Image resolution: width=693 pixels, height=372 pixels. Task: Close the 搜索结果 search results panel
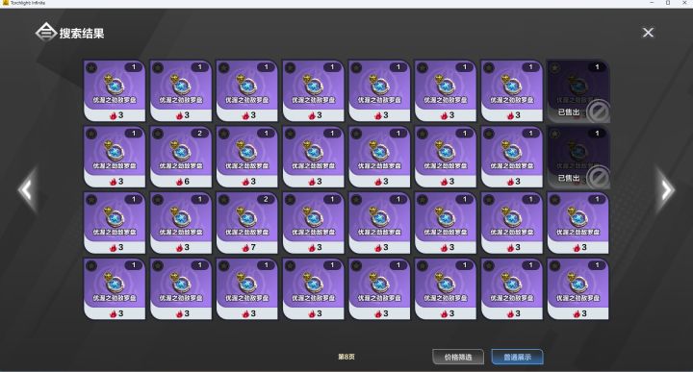tap(648, 33)
